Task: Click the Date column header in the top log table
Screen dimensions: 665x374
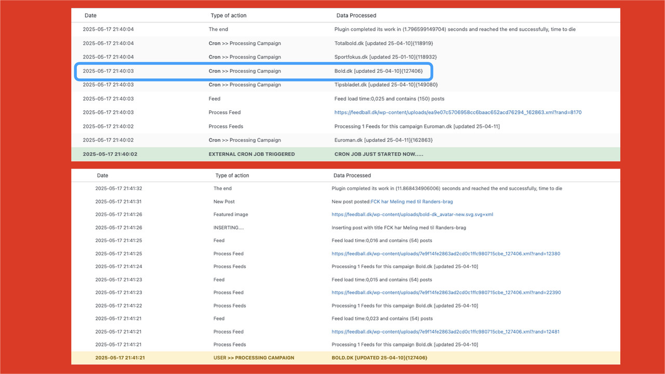Action: [x=90, y=16]
